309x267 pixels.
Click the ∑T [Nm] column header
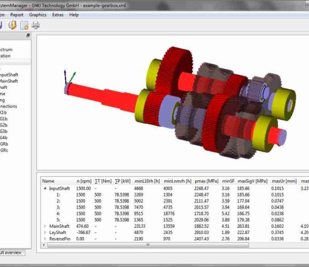(x=103, y=181)
